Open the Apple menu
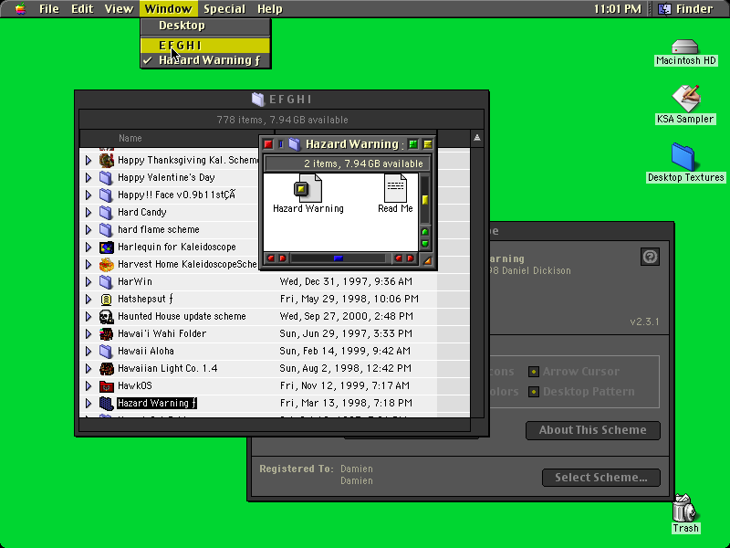The width and height of the screenshot is (730, 548). point(20,9)
